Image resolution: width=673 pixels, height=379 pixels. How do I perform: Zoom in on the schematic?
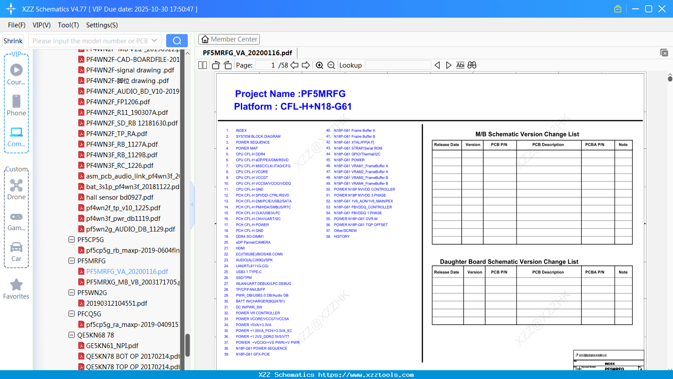pos(319,65)
